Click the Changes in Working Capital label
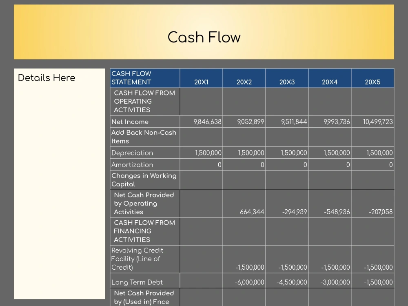The width and height of the screenshot is (408, 306). (x=144, y=180)
